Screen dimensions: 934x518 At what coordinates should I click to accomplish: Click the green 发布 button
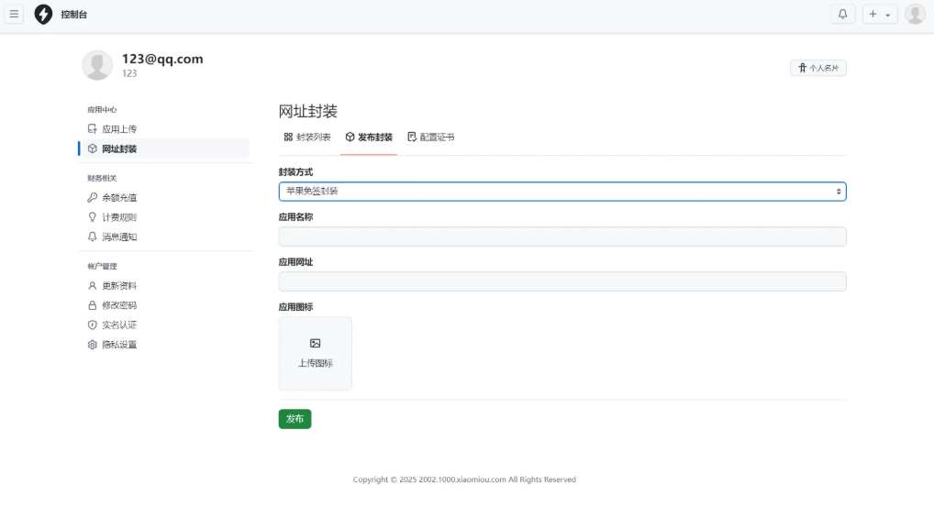click(x=295, y=419)
